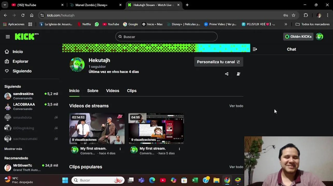Click the Hekutajh channel avatar

pos(77,65)
